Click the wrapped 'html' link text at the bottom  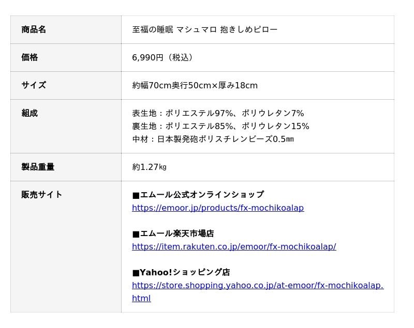pyautogui.click(x=141, y=299)
